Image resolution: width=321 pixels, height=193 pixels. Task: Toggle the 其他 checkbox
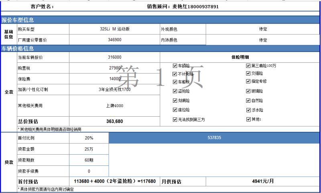(x=248, y=119)
